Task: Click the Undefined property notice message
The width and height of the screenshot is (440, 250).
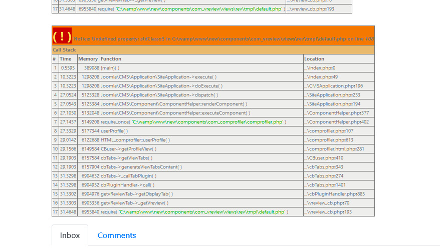Action: tap(223, 38)
